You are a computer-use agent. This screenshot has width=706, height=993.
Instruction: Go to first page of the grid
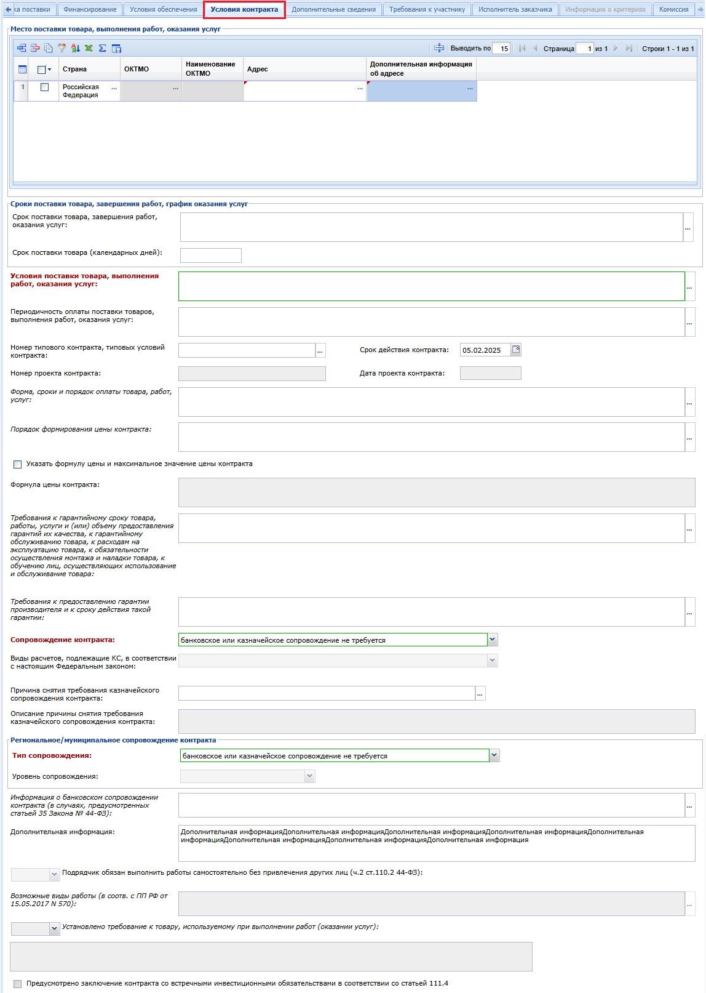tap(522, 48)
